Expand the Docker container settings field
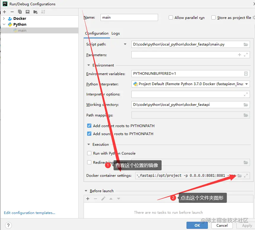This screenshot has width=255, height=230. (x=246, y=176)
